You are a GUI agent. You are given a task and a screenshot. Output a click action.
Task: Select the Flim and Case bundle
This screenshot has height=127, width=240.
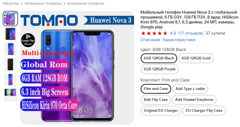tap(156, 89)
